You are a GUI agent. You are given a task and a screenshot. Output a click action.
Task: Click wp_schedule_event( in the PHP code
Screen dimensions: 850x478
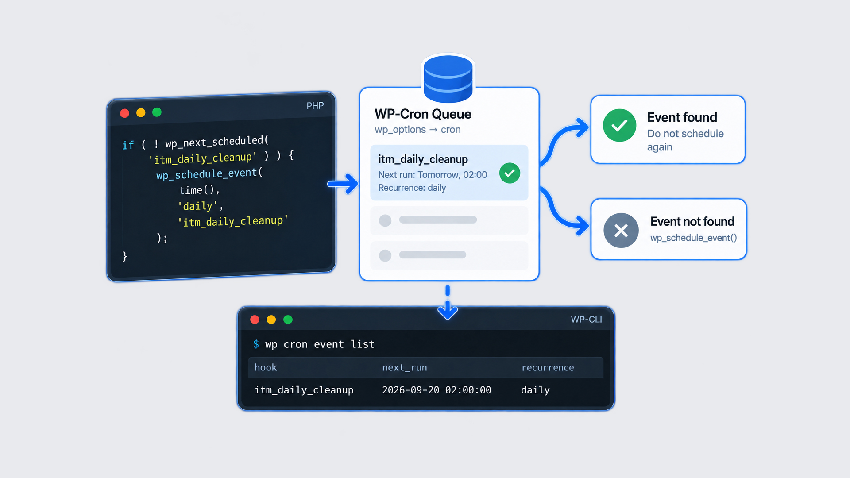(x=209, y=173)
